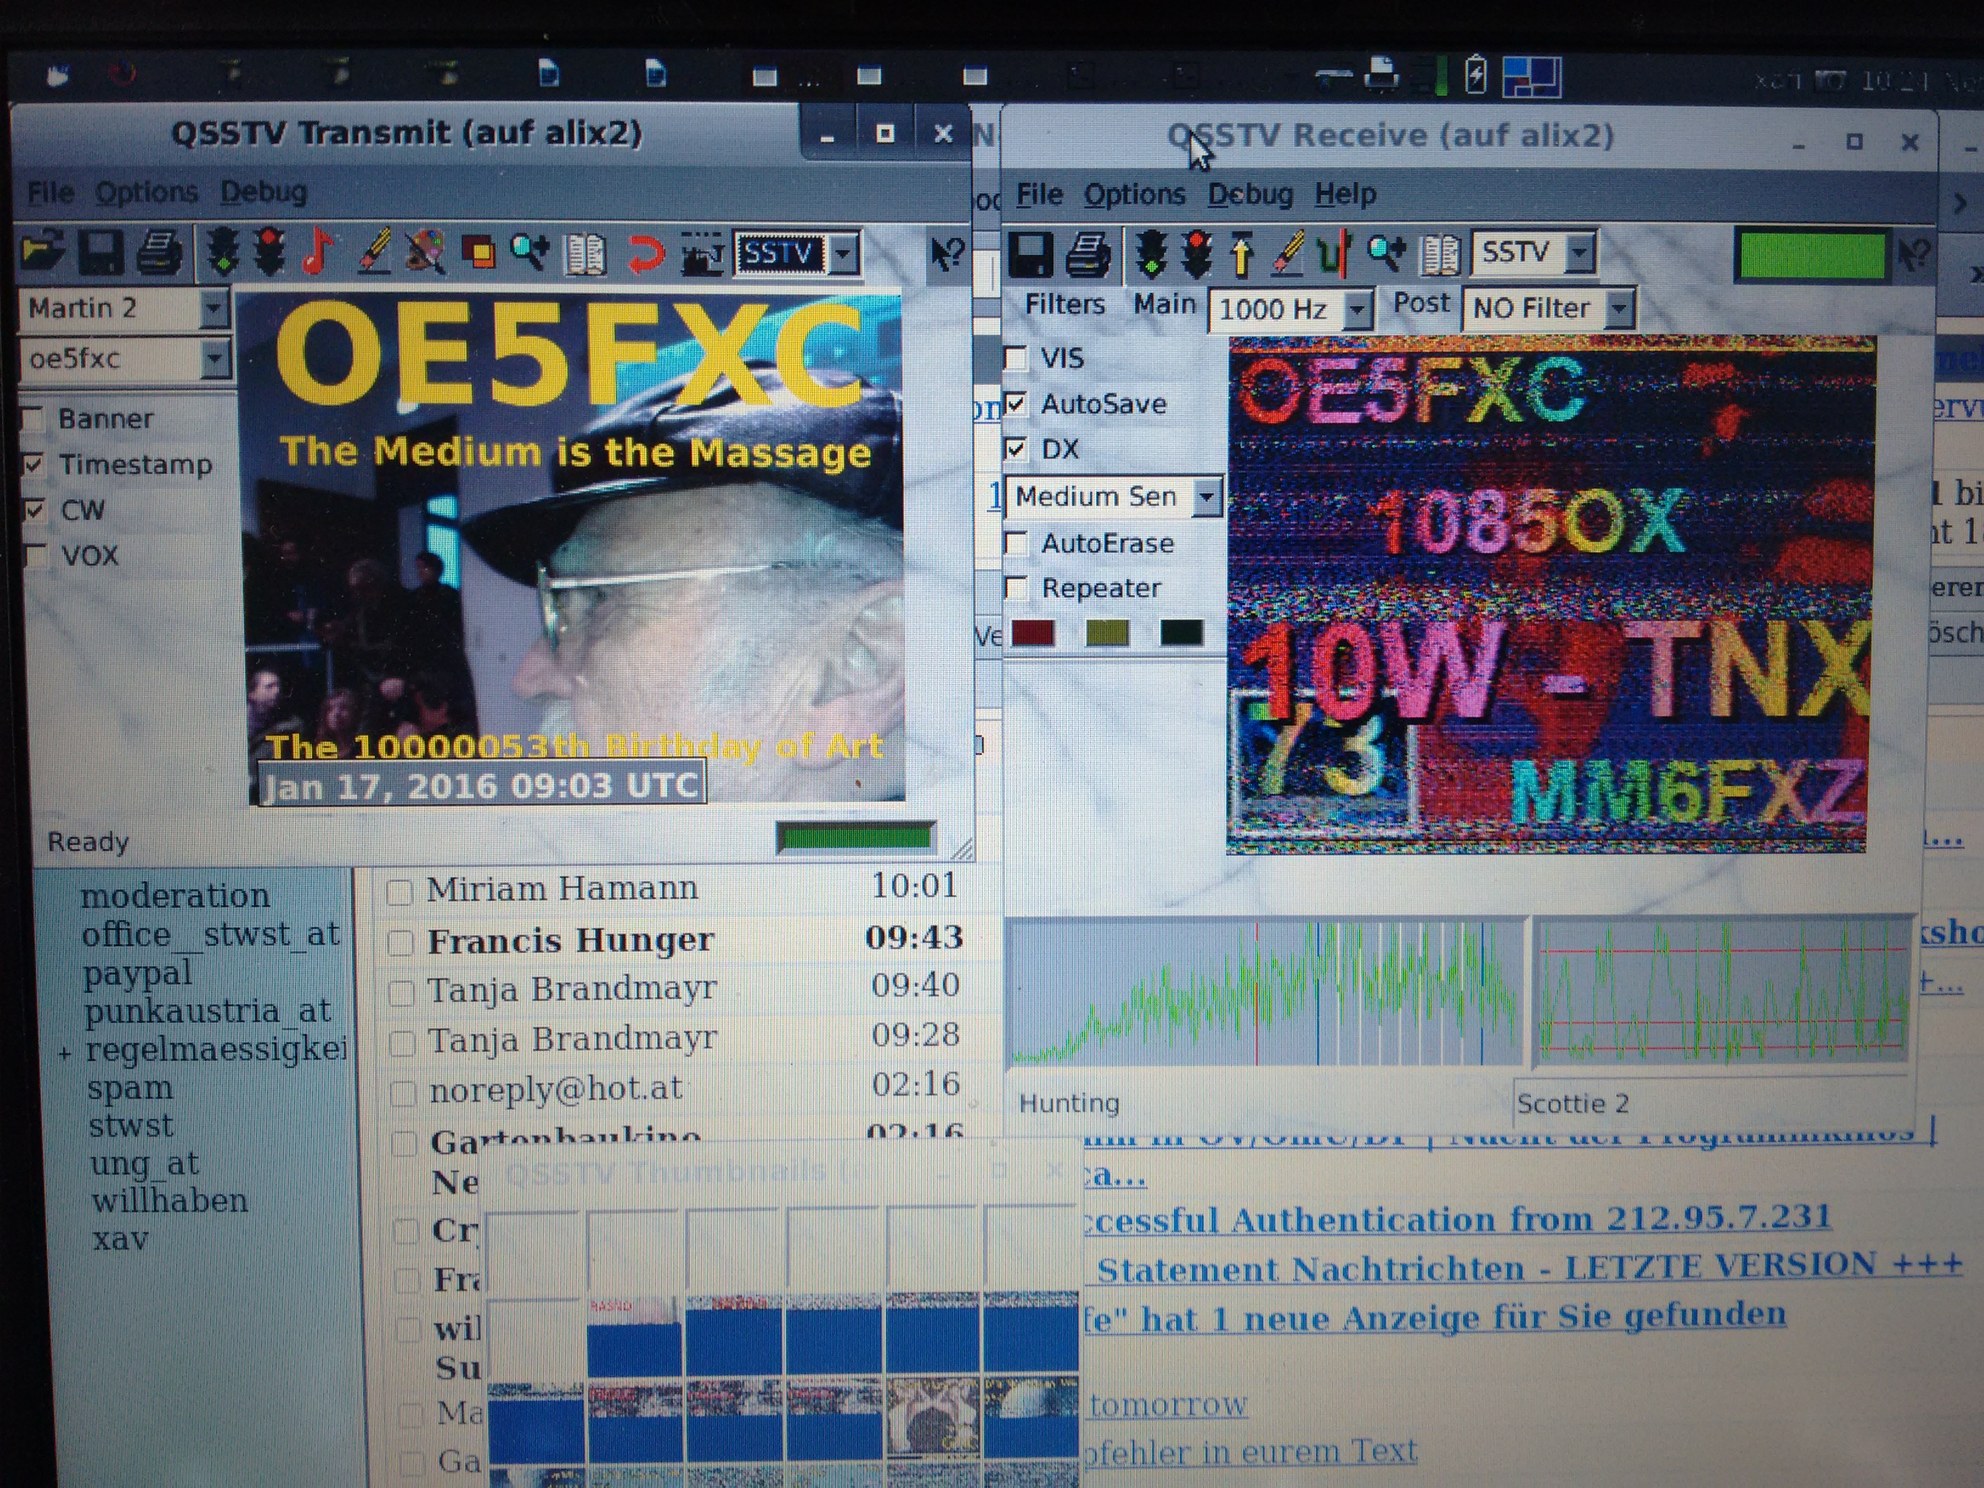The width and height of the screenshot is (1984, 1488).
Task: Click the green traffic light in Transmit window
Action: [x=222, y=252]
